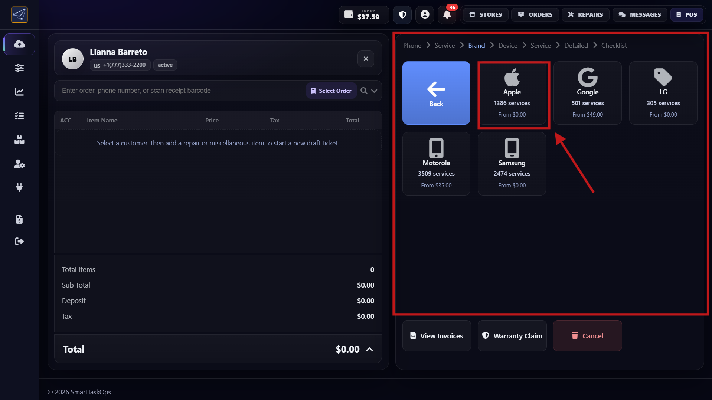The width and height of the screenshot is (712, 400).
Task: Click the Deposit amount row
Action: click(x=218, y=301)
